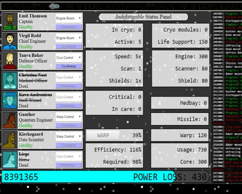Click the voyage progress track at top
242x194 pixels.
pos(122,7)
